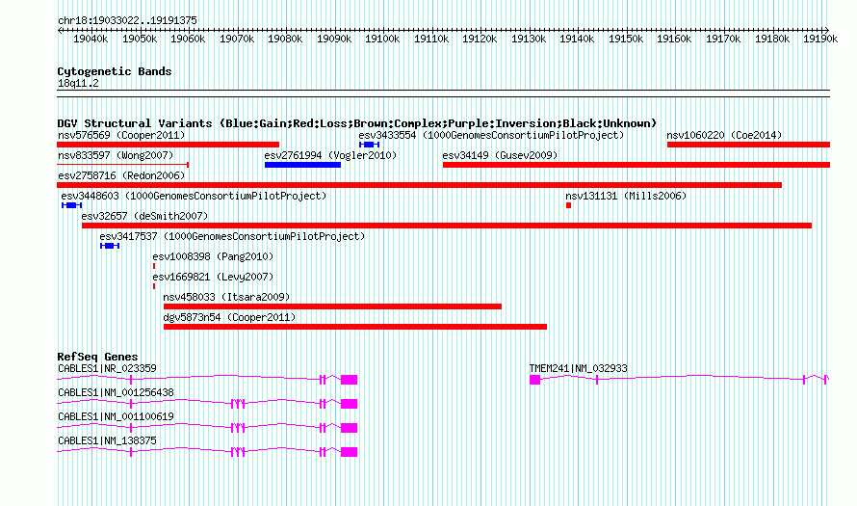The height and width of the screenshot is (506, 857).
Task: Click the 19040k ruler position
Action: pos(91,39)
